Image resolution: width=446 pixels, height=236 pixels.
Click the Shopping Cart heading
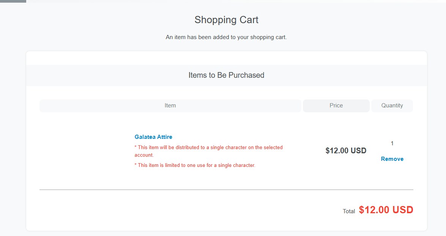(226, 20)
